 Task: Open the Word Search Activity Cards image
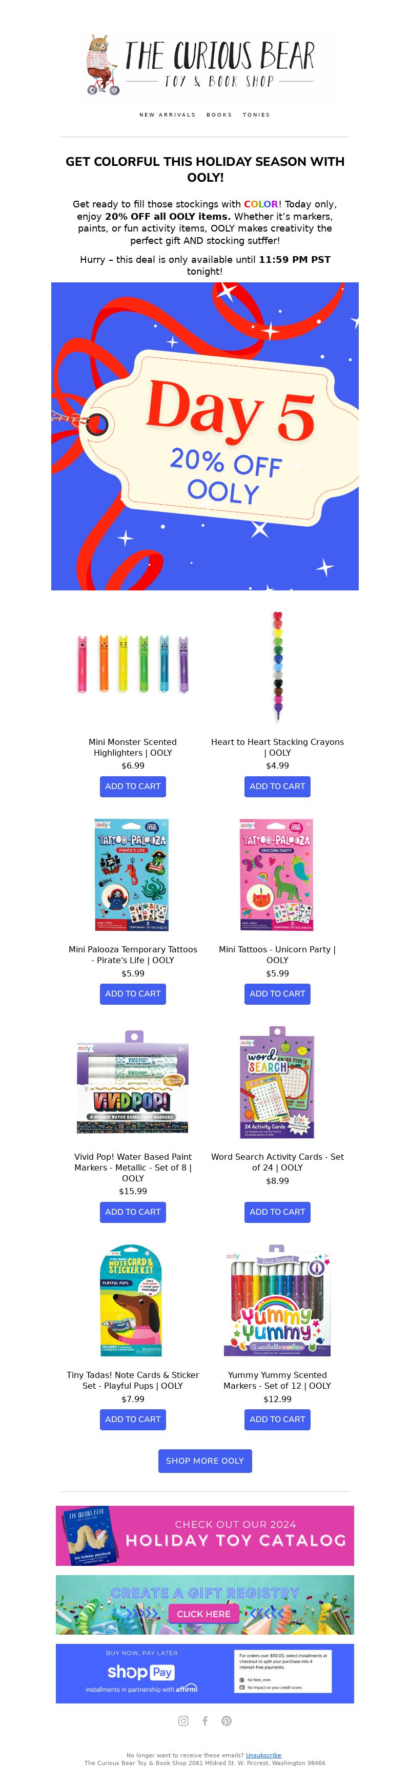click(277, 1083)
